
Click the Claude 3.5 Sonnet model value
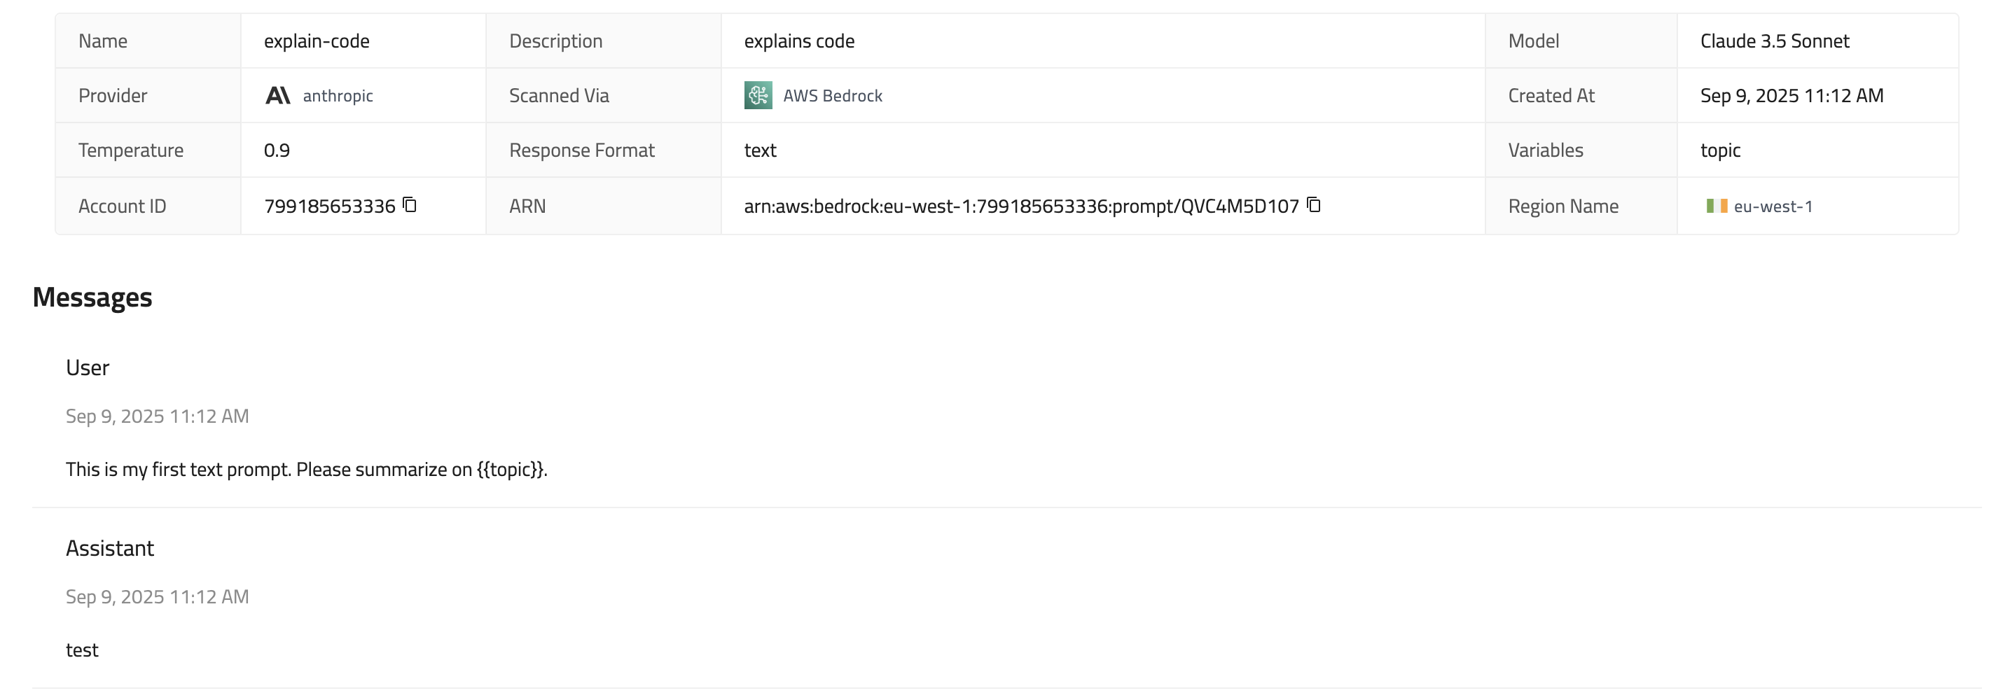(1775, 41)
